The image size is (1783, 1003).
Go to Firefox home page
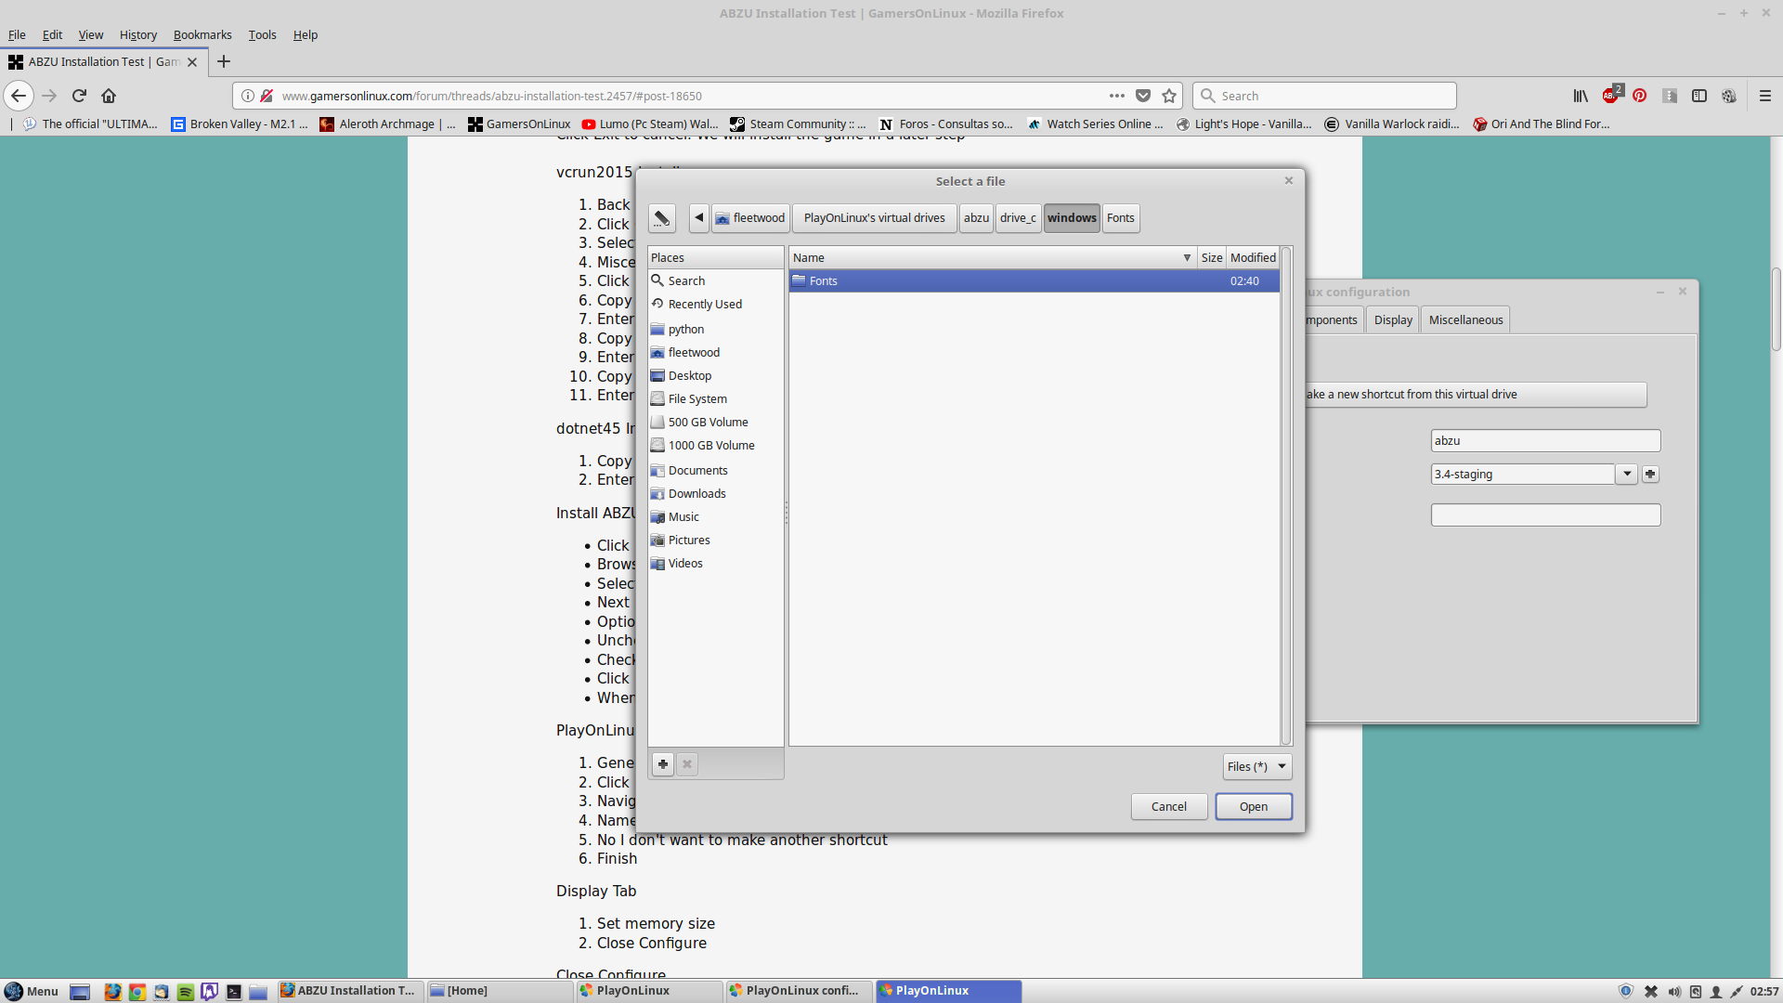tap(109, 96)
